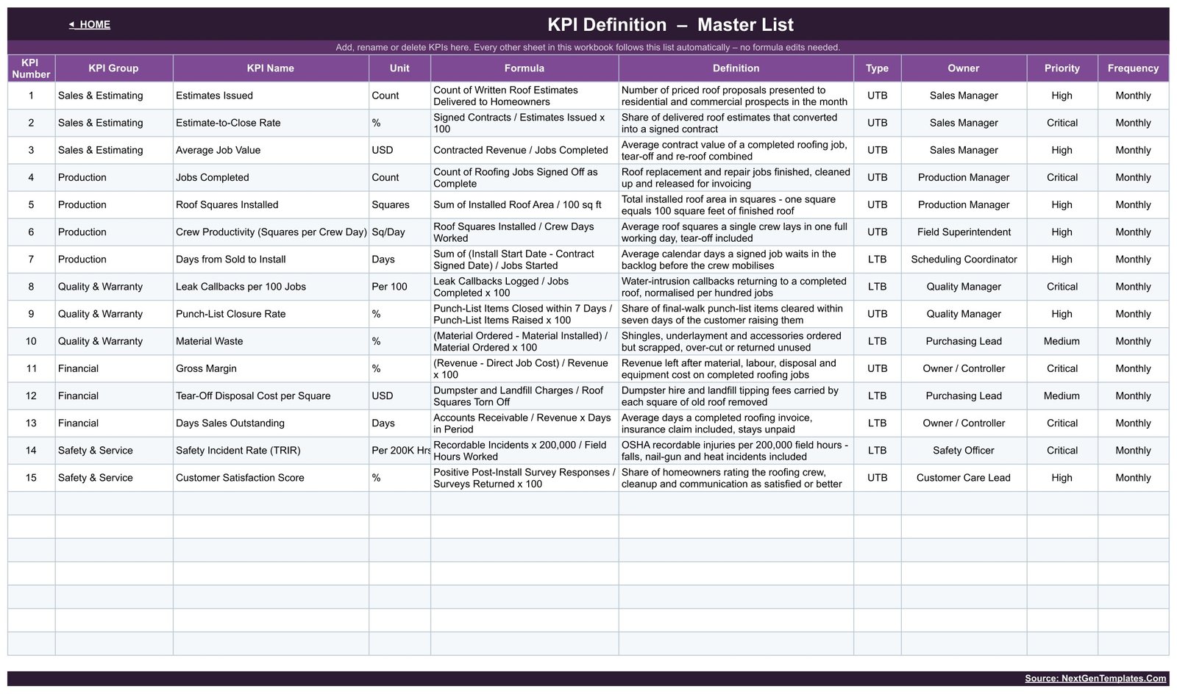Select the KPI Number column header
1177x694 pixels.
[x=31, y=68]
